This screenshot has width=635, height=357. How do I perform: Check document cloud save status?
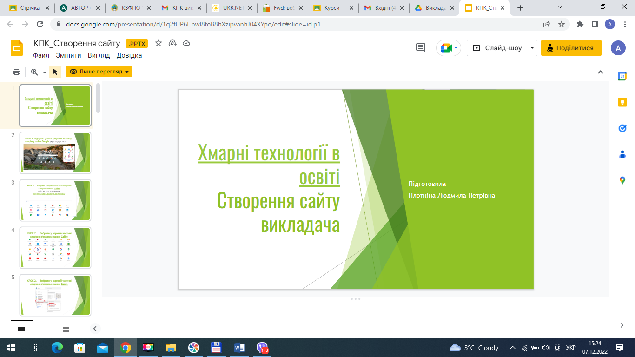tap(185, 43)
